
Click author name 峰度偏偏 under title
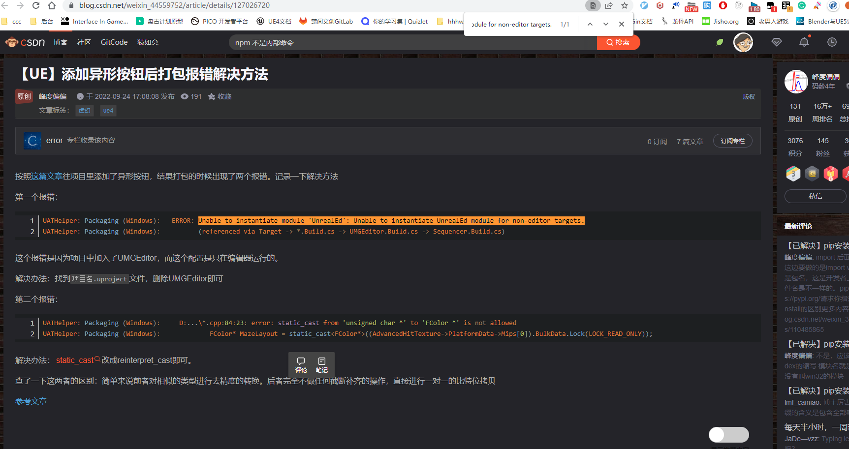(x=53, y=96)
